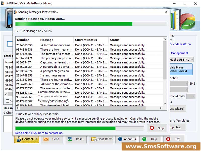Viewport: 201px width, 151px height.
Task: Click the Help question mark icon
Action: click(x=144, y=139)
